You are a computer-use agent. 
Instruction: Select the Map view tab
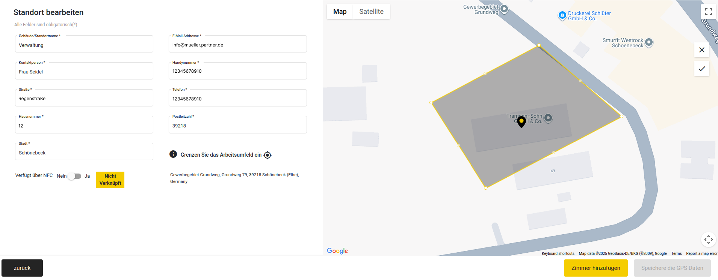coord(340,12)
